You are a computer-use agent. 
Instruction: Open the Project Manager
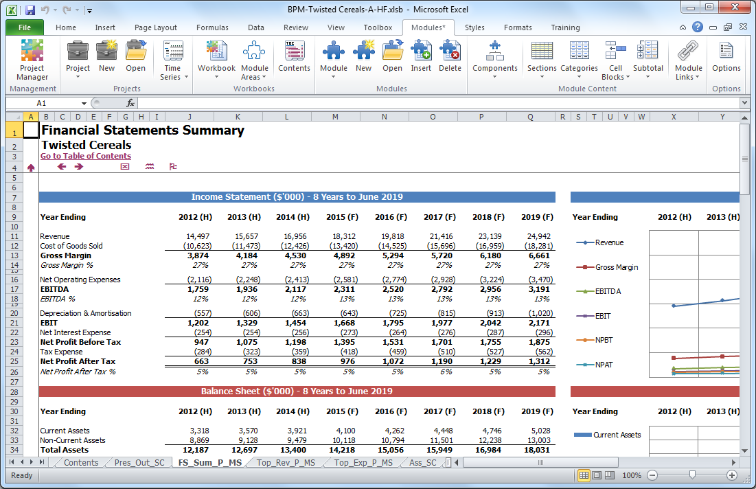[32, 60]
